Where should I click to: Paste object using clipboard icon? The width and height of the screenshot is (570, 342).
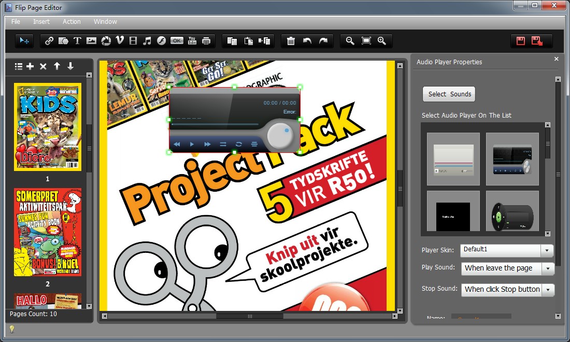(248, 41)
